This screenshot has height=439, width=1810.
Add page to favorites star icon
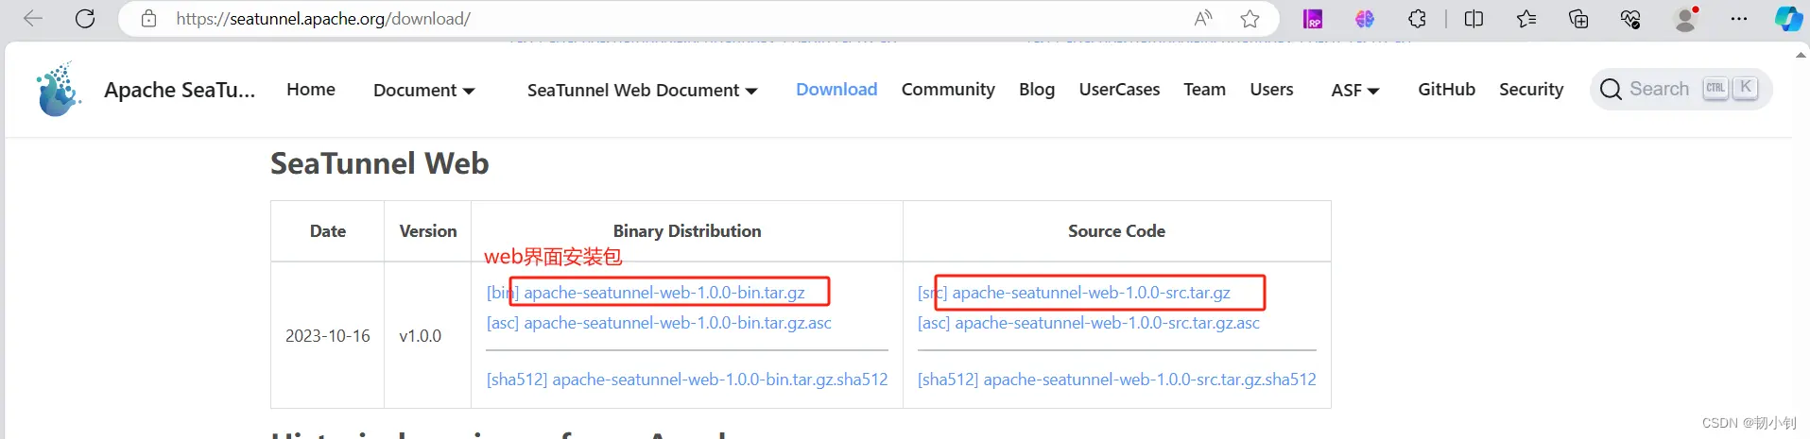1250,19
